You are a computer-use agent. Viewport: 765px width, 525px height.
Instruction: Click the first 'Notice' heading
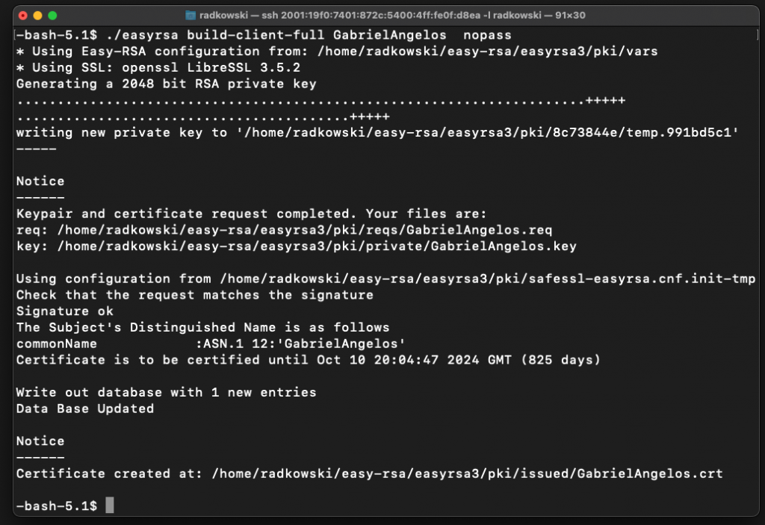pyautogui.click(x=40, y=181)
